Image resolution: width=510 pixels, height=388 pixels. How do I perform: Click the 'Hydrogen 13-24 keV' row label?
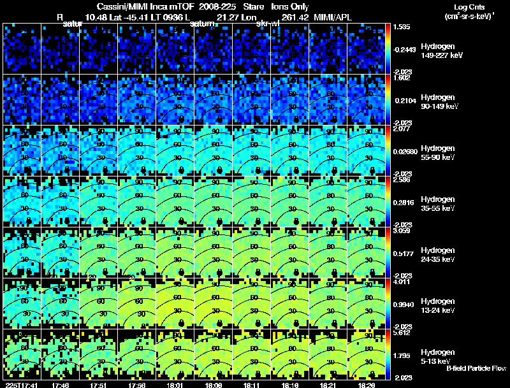[438, 306]
